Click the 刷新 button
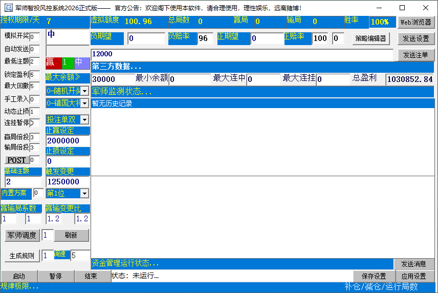 click(71, 235)
